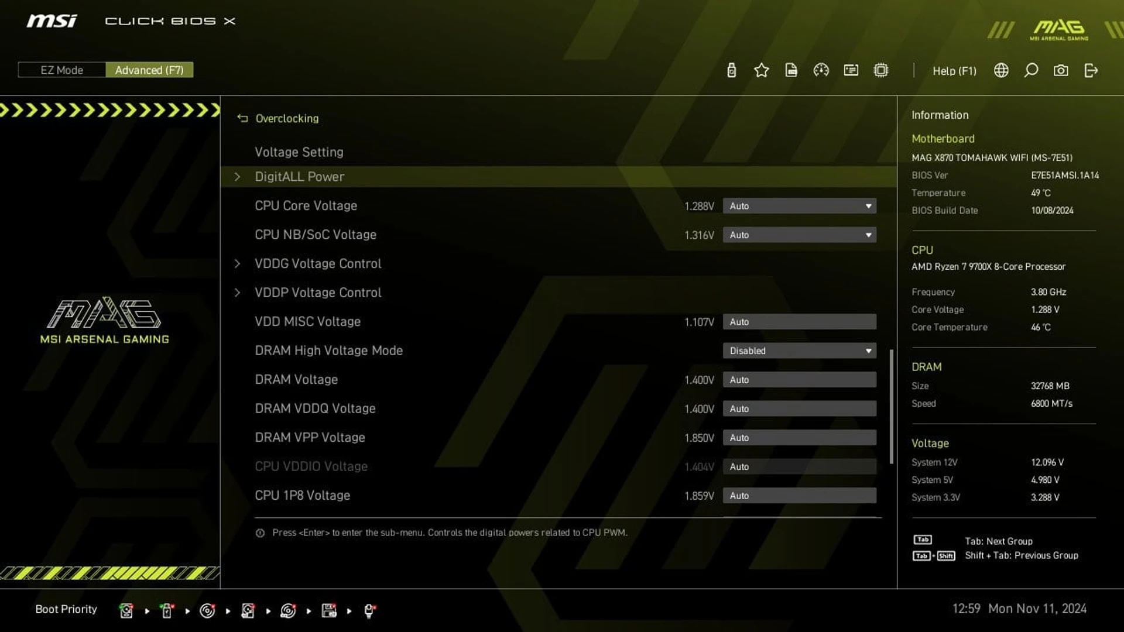Viewport: 1124px width, 632px height.
Task: Select the CPU 1P8 Voltage label
Action: tap(302, 496)
